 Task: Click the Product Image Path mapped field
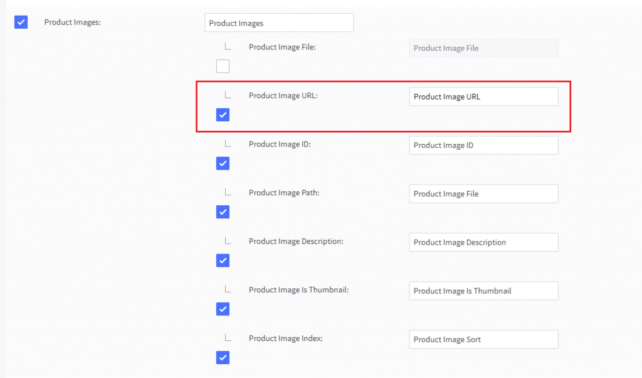click(x=483, y=193)
